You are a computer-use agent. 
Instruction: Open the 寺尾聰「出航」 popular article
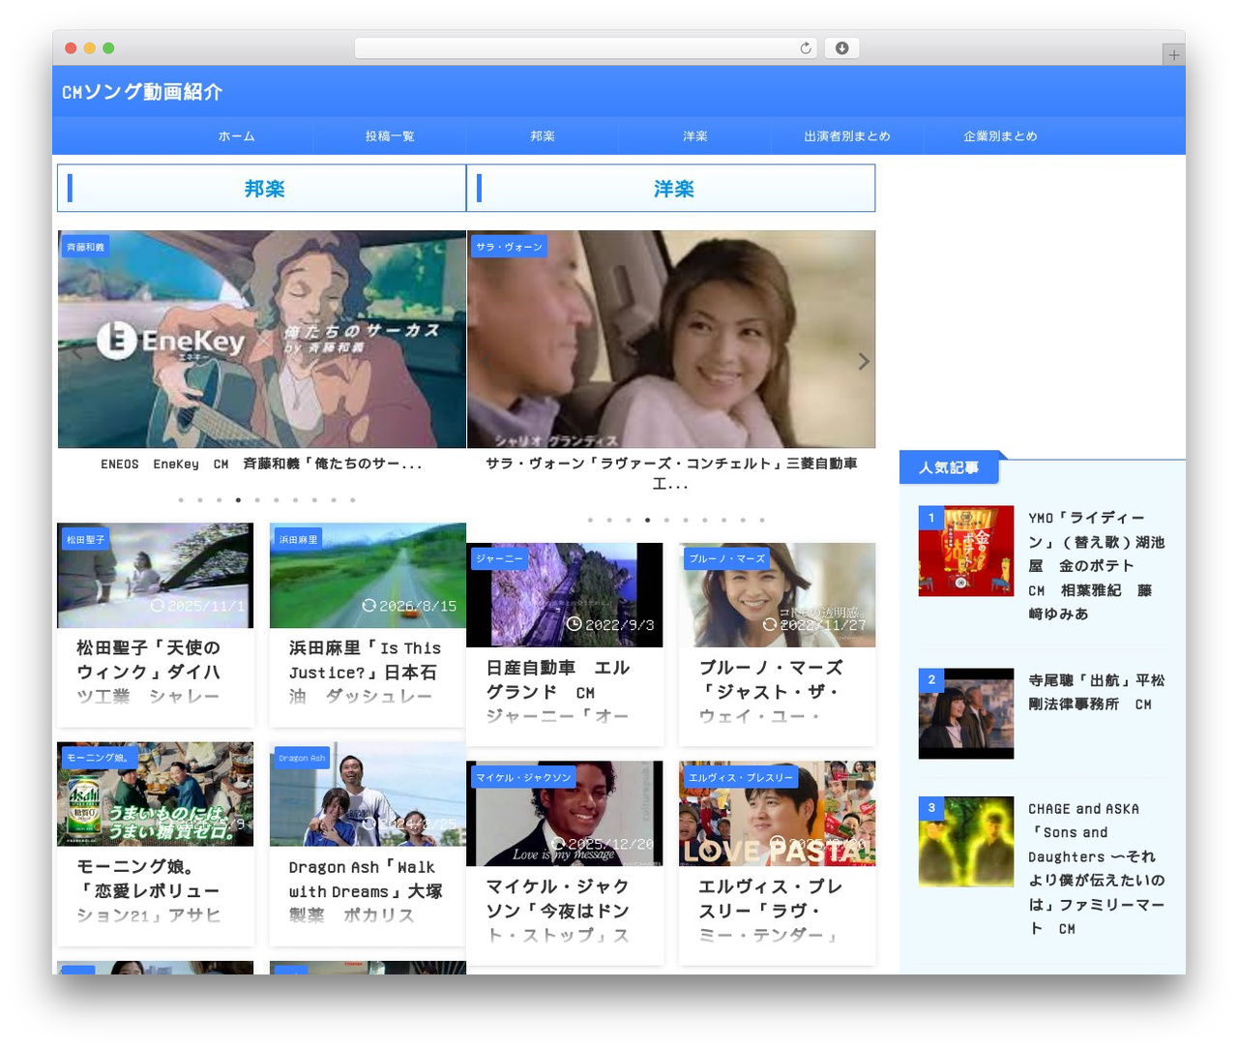[x=1097, y=692]
